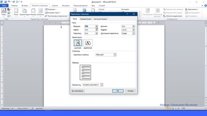Click the zoom in plus button
This screenshot has height=116, width=207.
[x=205, y=108]
